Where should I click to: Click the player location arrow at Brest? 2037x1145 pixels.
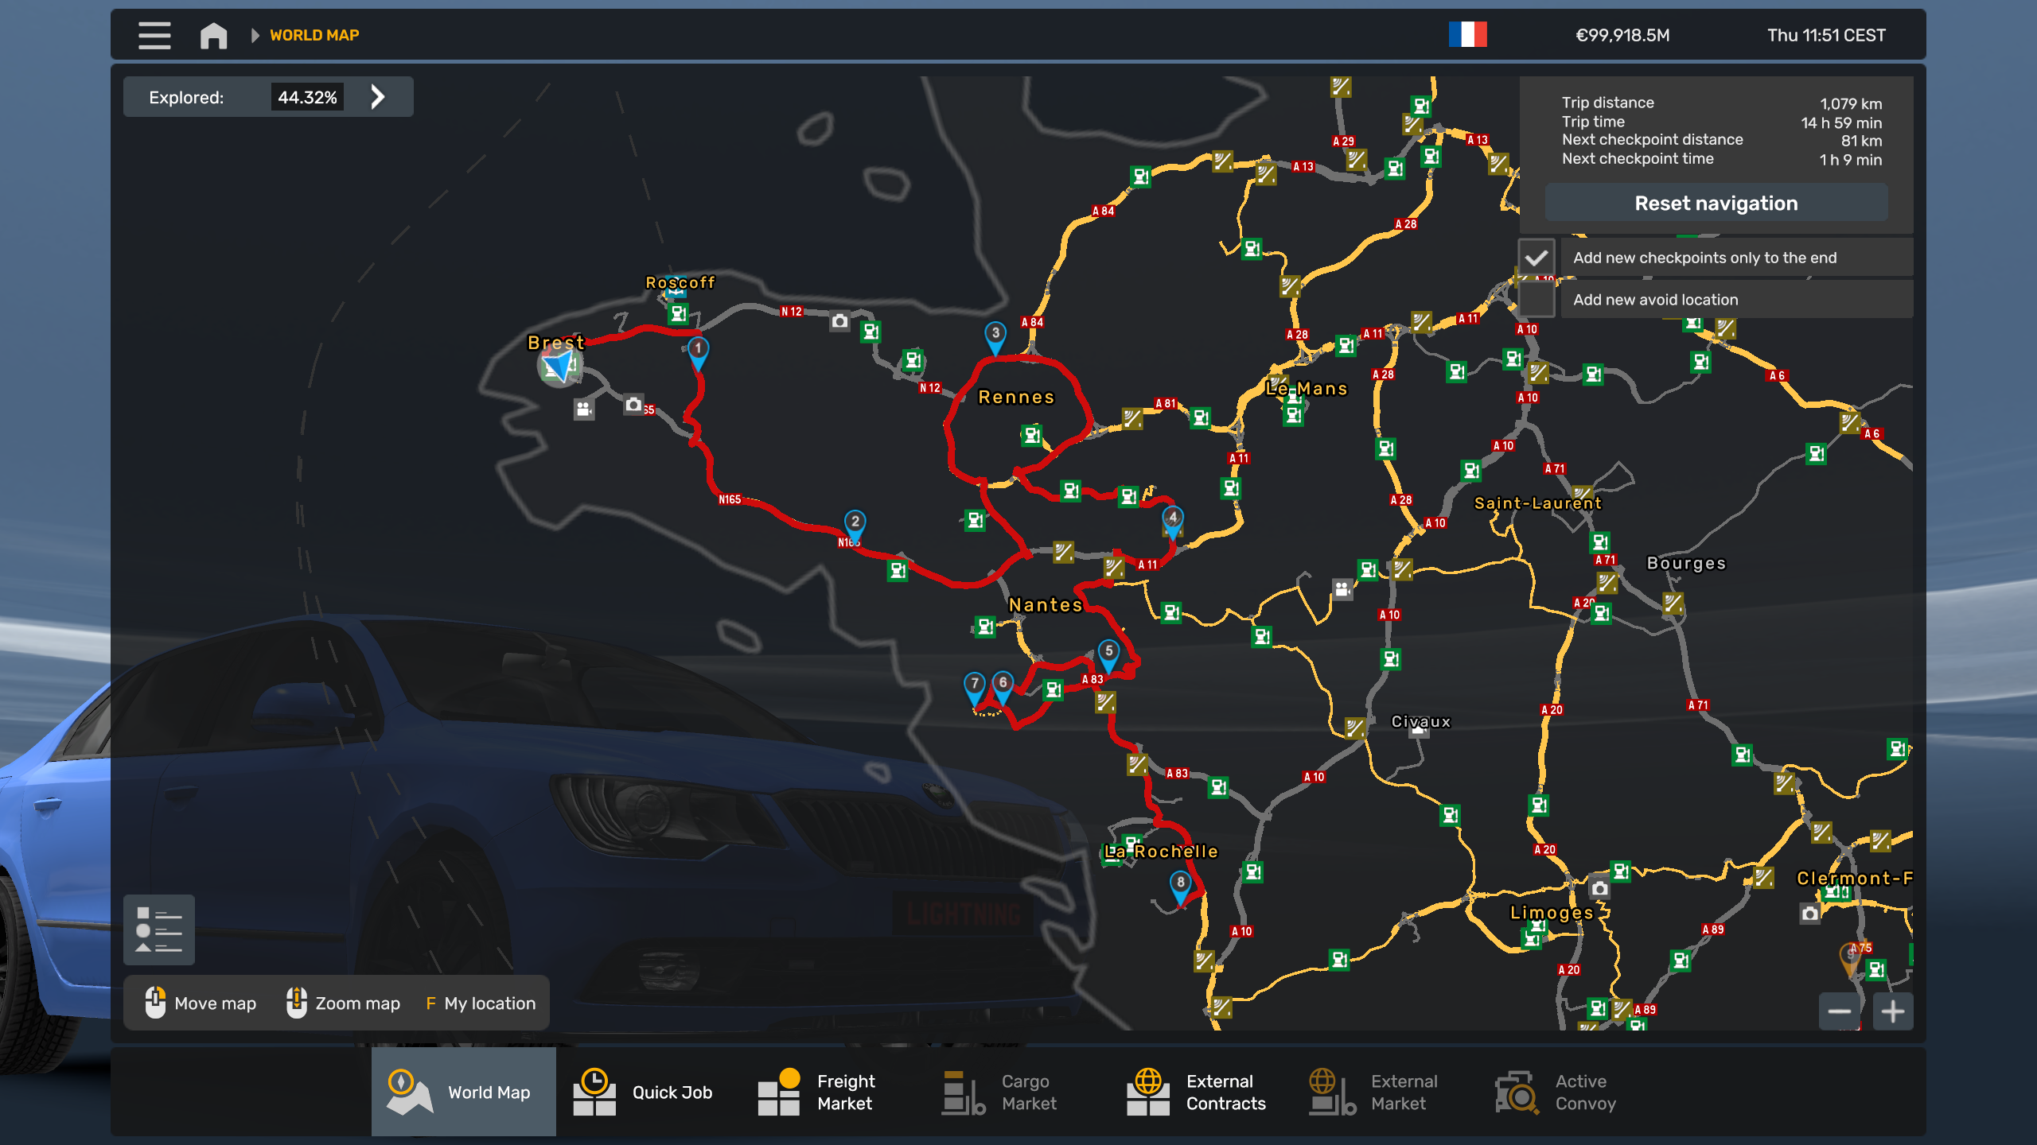559,367
